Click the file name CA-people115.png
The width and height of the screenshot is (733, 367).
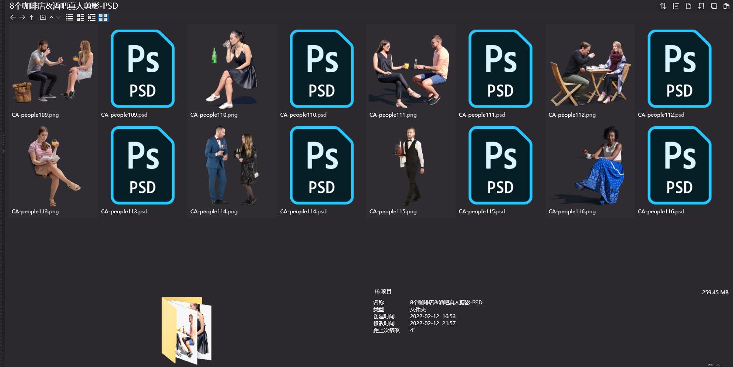393,212
